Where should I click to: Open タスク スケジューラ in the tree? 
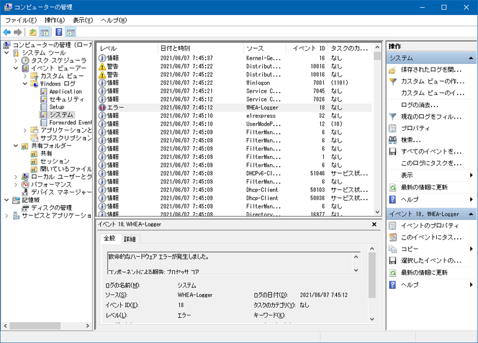coord(58,60)
